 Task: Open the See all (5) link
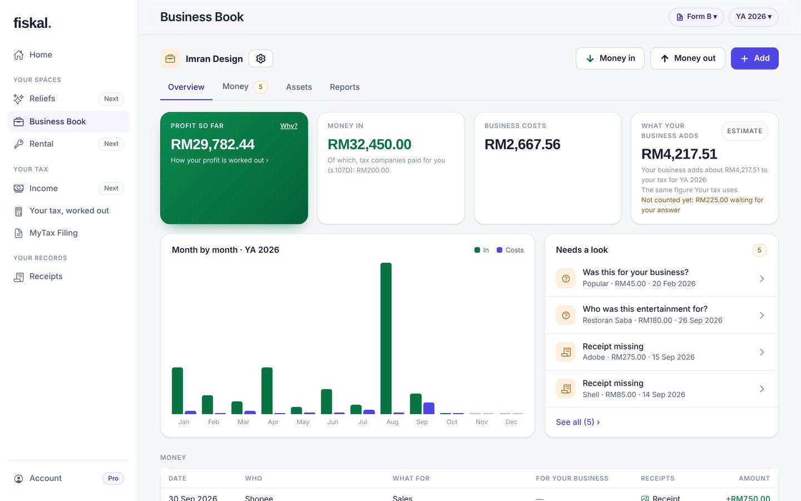pyautogui.click(x=578, y=422)
